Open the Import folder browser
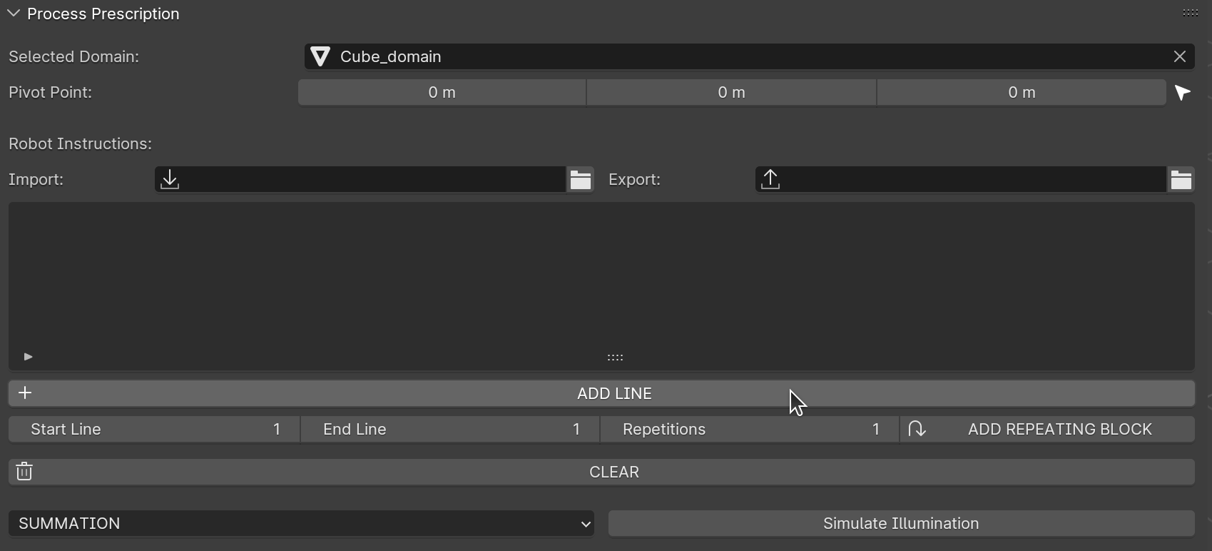 click(x=581, y=180)
